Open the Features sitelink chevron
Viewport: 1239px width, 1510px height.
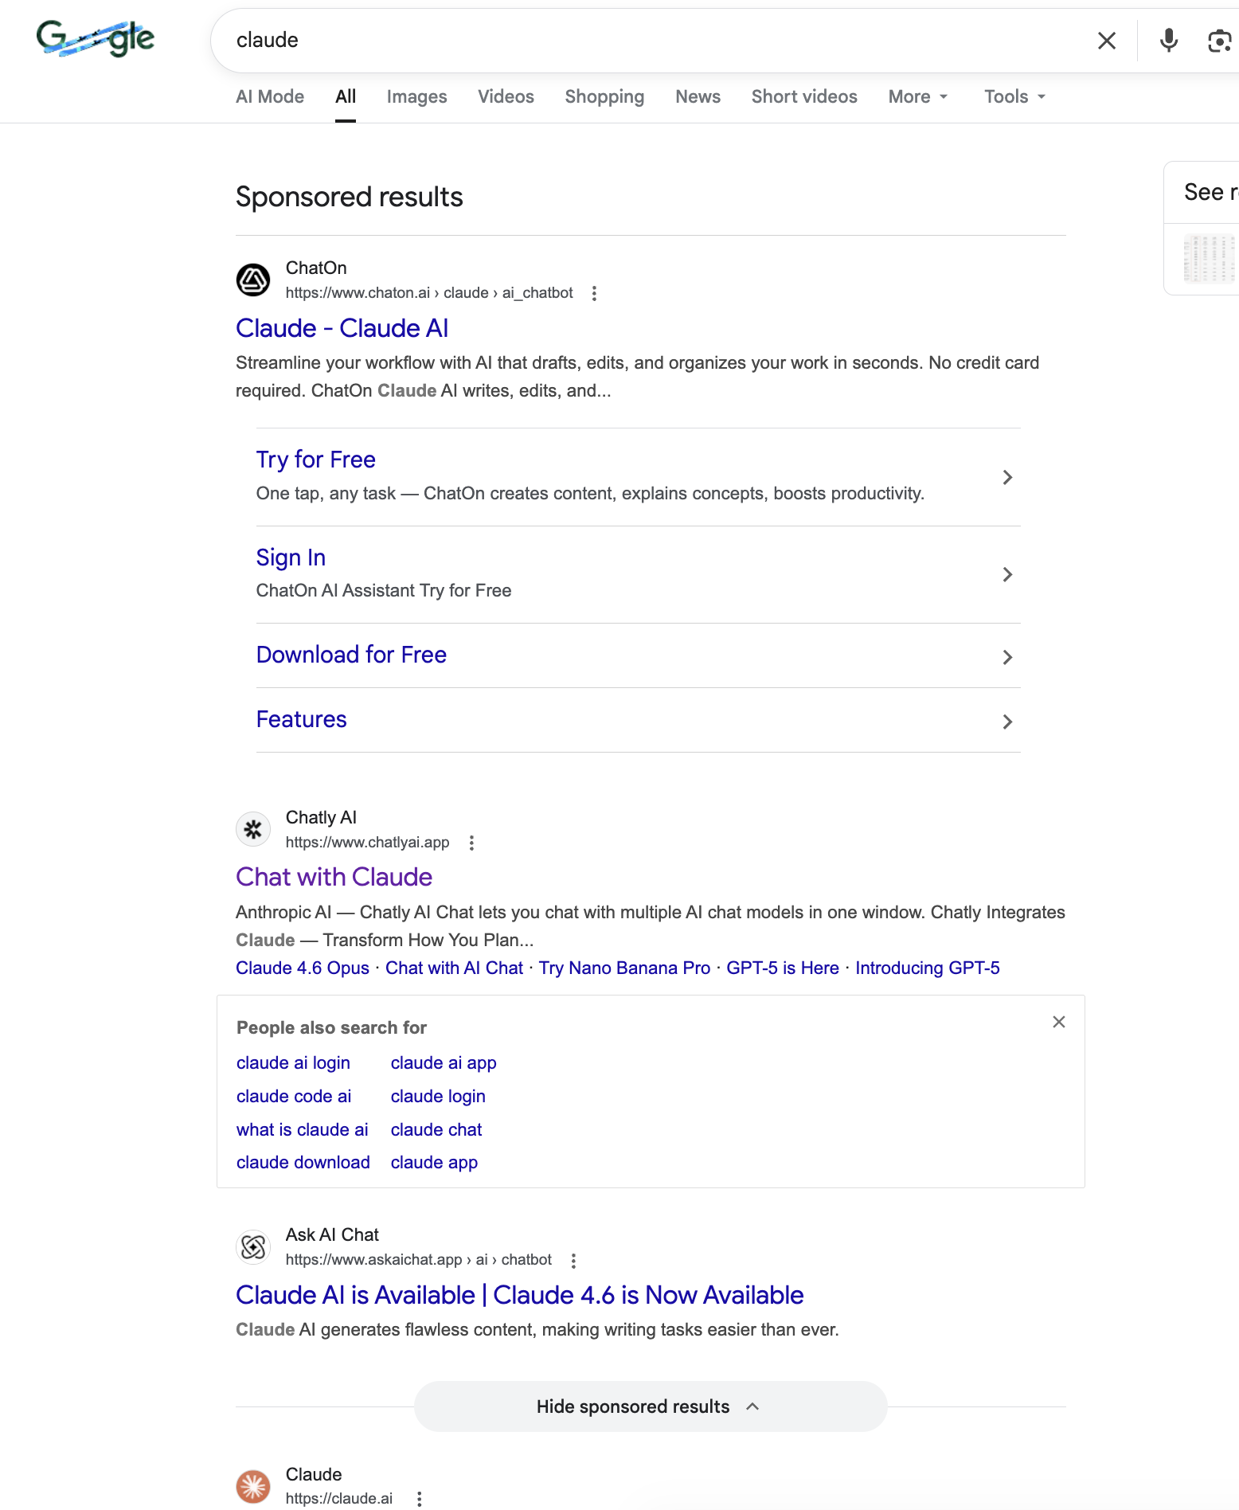pos(1007,722)
